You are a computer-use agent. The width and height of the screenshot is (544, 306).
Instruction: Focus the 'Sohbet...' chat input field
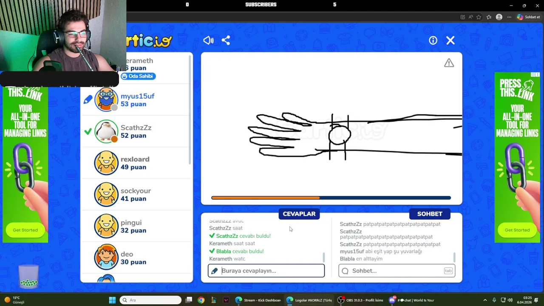397,271
